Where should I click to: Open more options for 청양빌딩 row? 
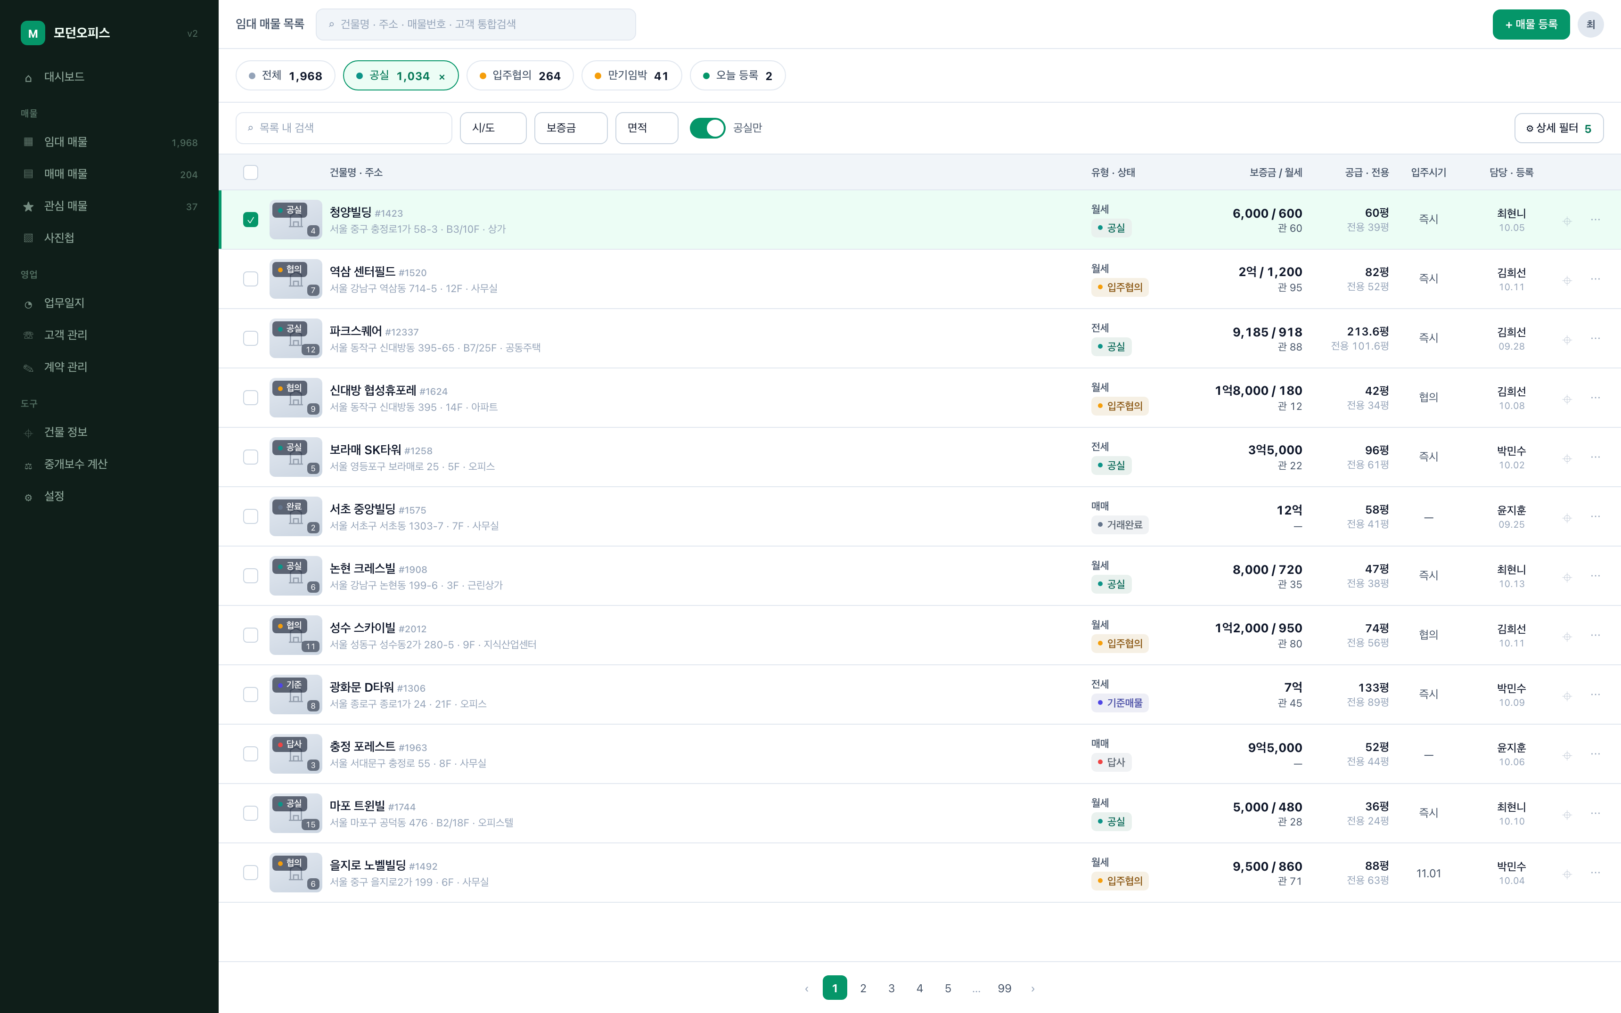[x=1596, y=220]
